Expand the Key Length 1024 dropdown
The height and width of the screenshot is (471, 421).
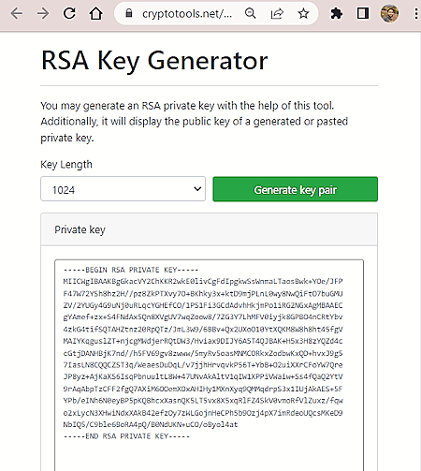(123, 189)
